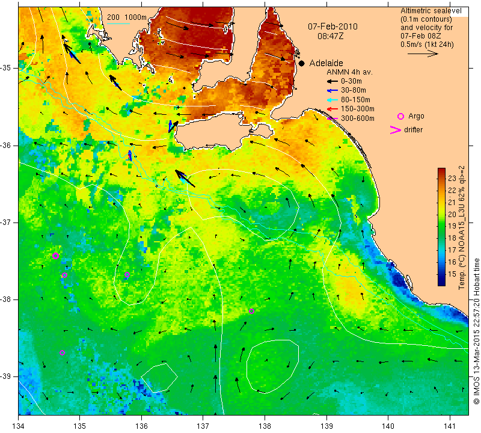Click the magenta drifter legend symbol
This screenshot has width=481, height=433.
pos(396,130)
